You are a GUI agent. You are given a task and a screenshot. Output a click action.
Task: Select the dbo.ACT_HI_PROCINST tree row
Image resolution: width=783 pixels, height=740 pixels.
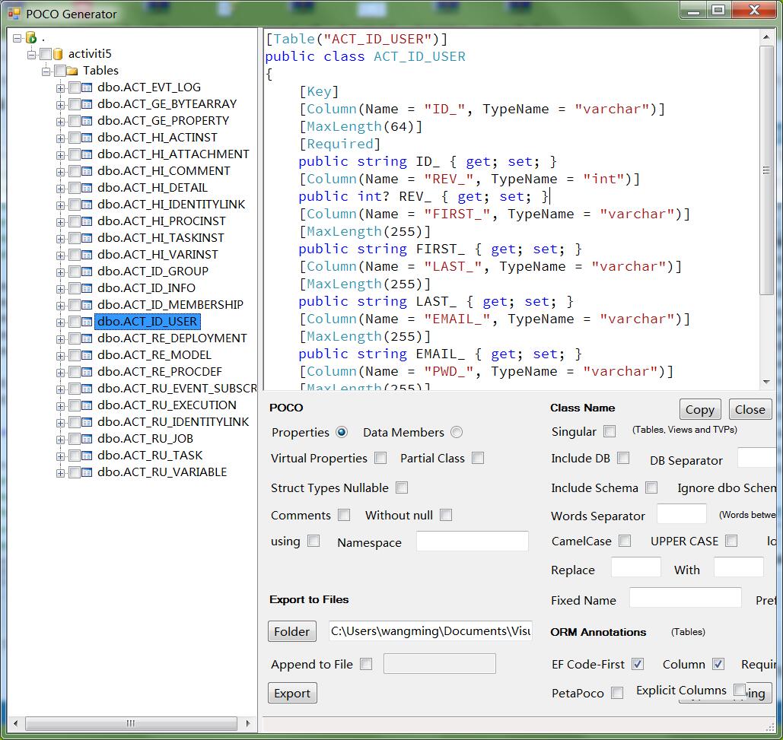point(161,221)
